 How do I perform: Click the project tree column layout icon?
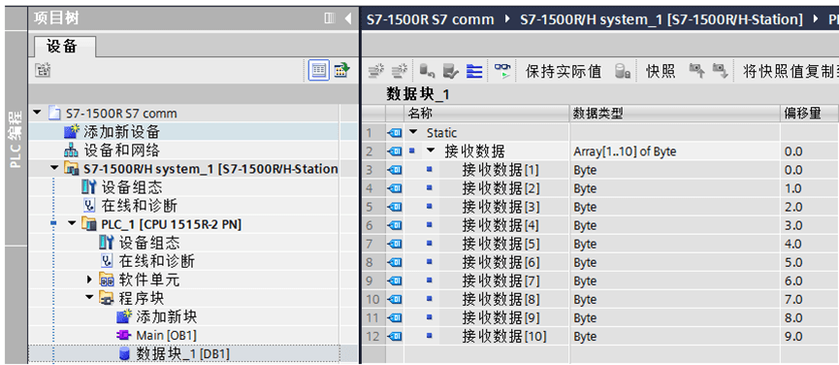[330, 18]
